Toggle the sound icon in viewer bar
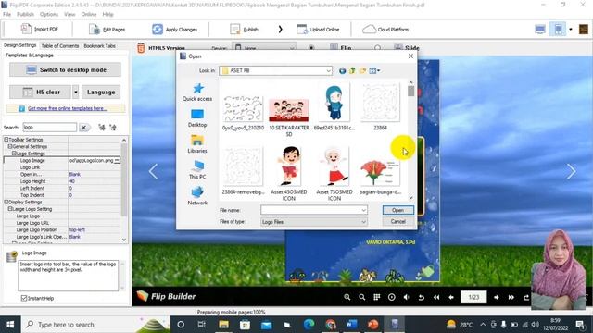 click(406, 297)
